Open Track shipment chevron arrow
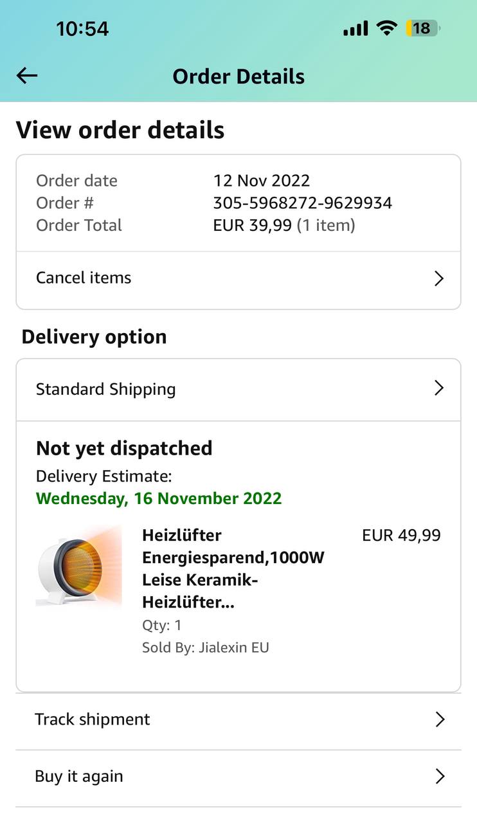The width and height of the screenshot is (477, 823). click(x=440, y=719)
